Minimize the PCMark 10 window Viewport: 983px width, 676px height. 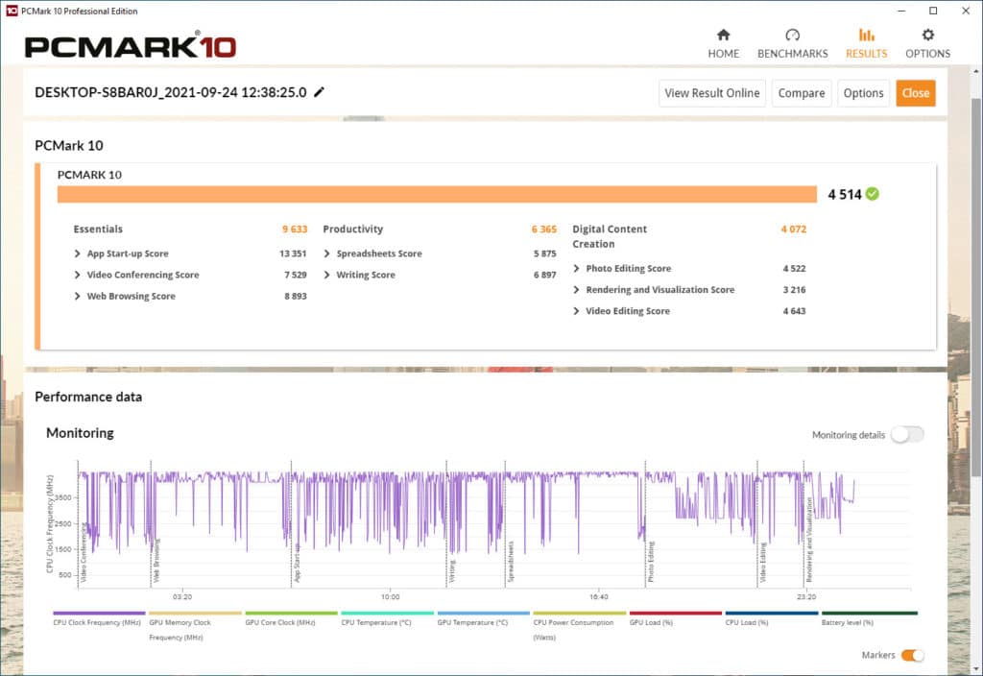coord(901,11)
